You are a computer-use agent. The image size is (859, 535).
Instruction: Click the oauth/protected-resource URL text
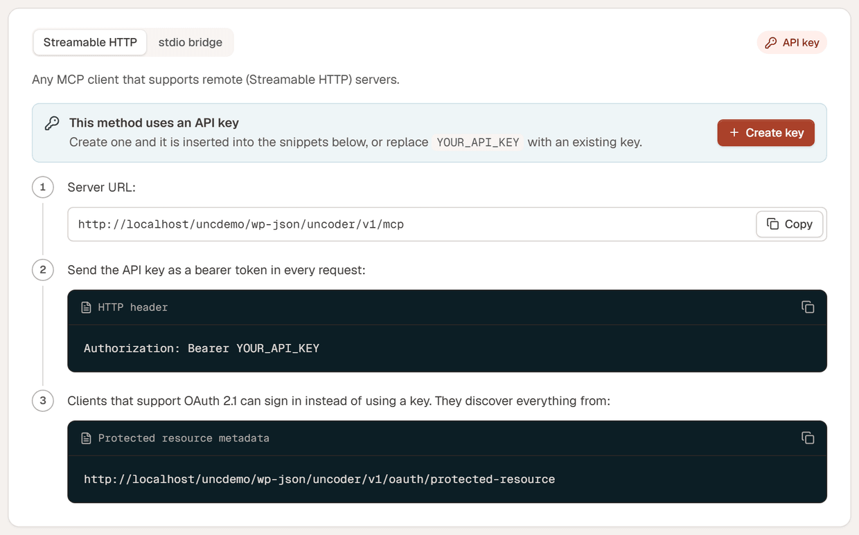pos(319,479)
